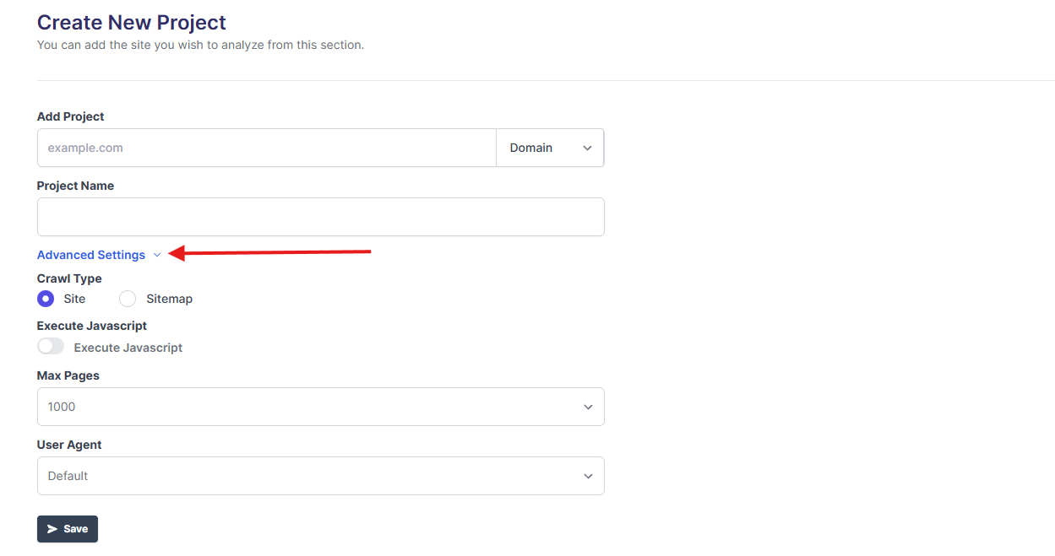Click the Create New Project heading
This screenshot has width=1055, height=556.
pos(132,22)
